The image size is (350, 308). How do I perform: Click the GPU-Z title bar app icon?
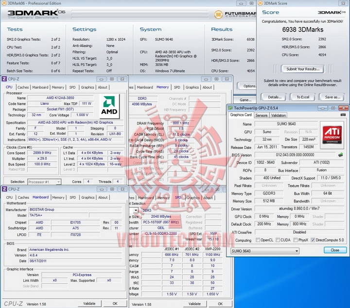point(230,108)
